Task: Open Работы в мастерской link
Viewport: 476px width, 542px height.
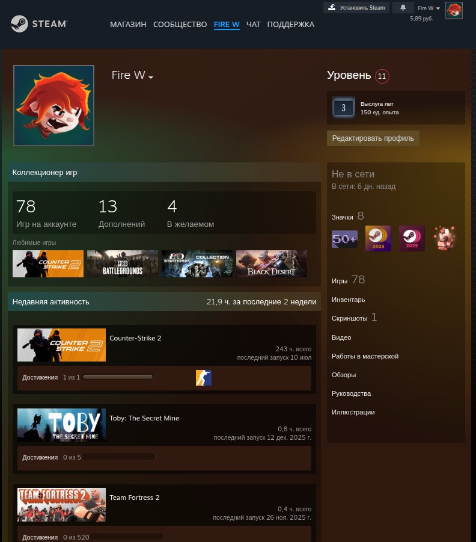Action: point(365,356)
